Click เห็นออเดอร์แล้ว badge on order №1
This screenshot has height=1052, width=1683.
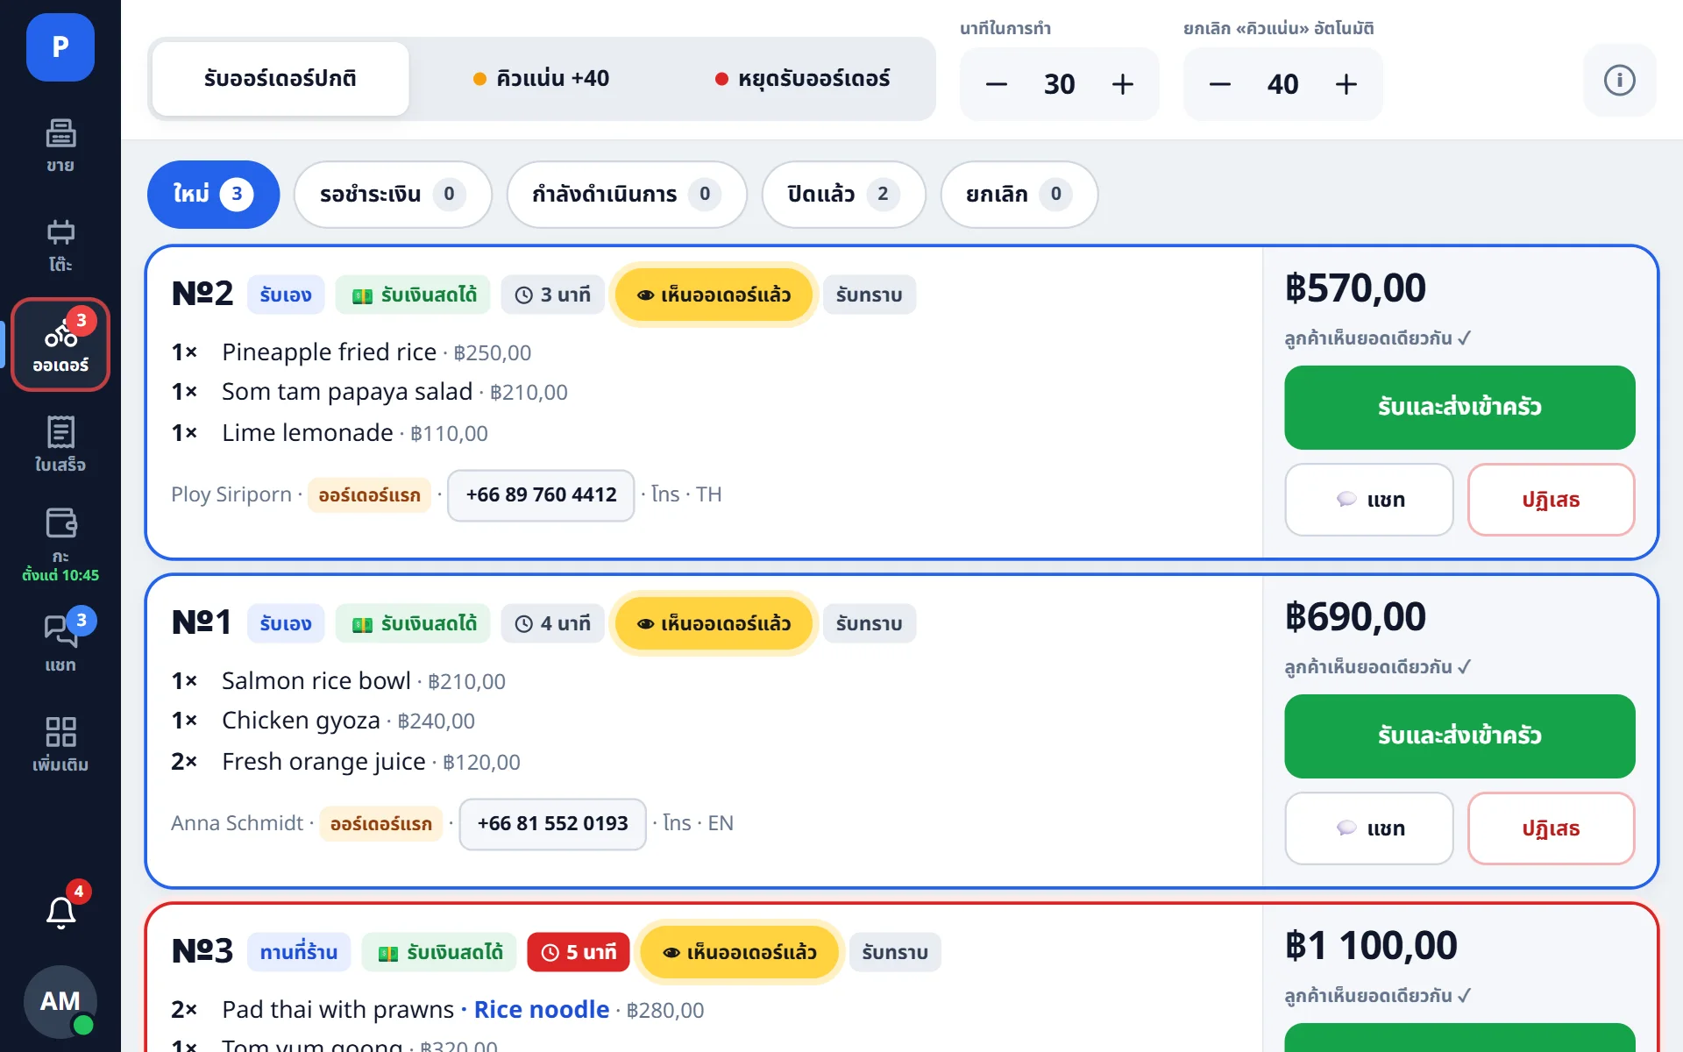tap(714, 623)
